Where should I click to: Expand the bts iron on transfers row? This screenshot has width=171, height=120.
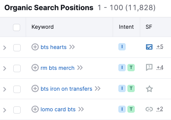tap(5, 89)
